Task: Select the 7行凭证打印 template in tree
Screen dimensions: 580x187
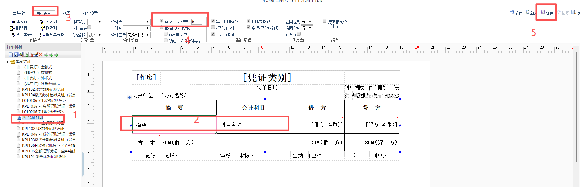Action: coord(32,117)
